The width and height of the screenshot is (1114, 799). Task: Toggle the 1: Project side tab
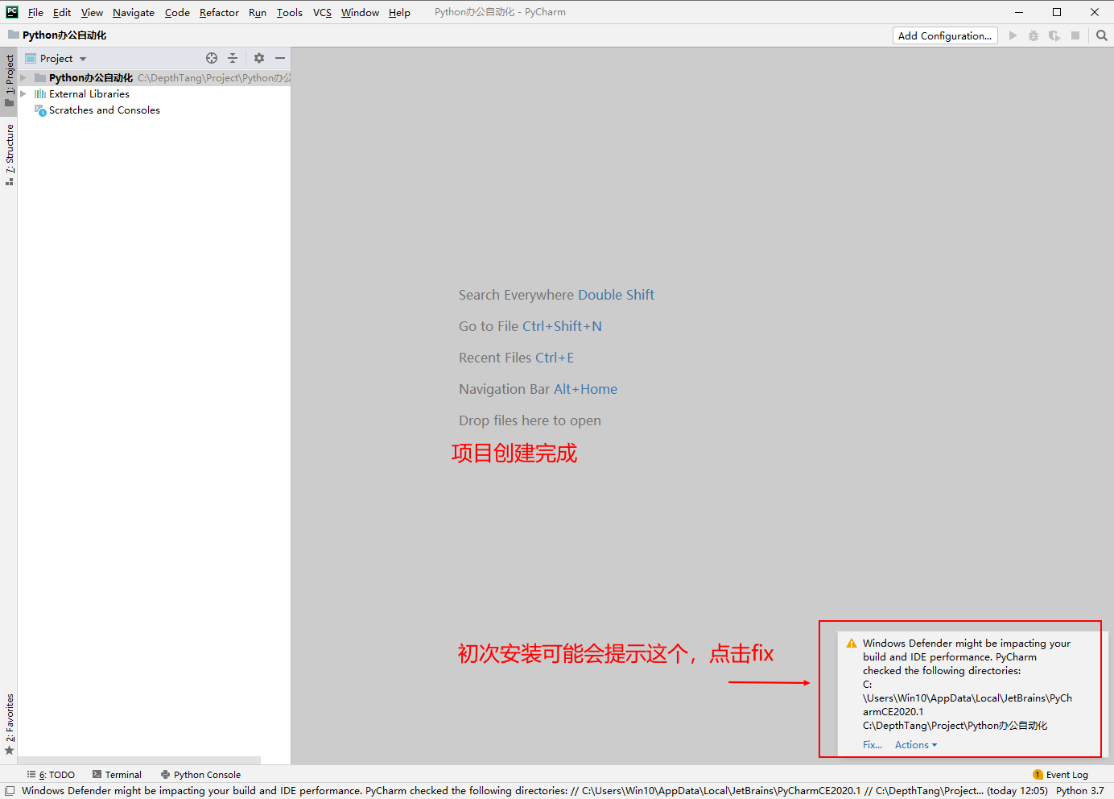point(10,81)
